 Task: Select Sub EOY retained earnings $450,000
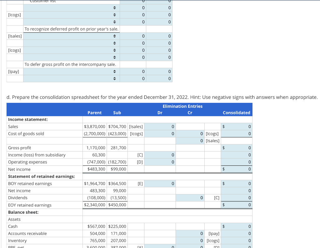117,205
